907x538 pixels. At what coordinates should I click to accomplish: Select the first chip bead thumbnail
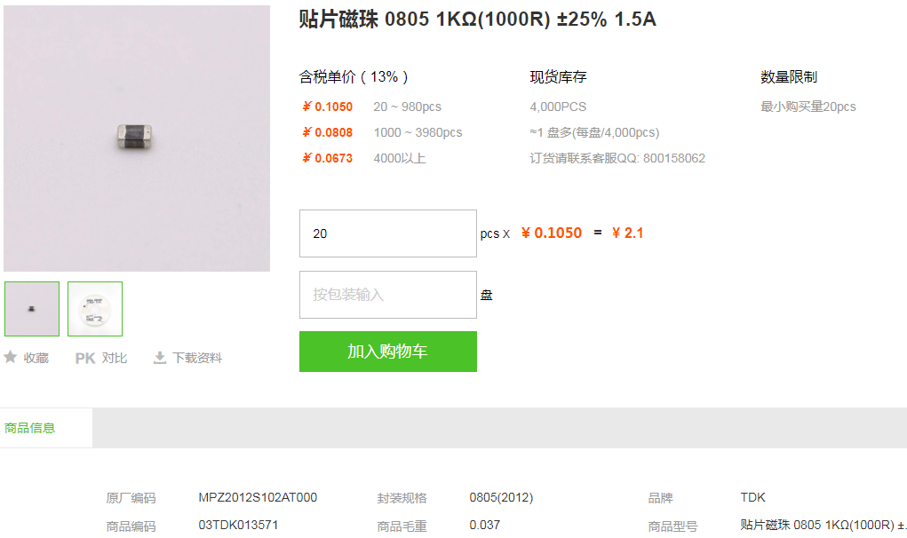[x=32, y=309]
